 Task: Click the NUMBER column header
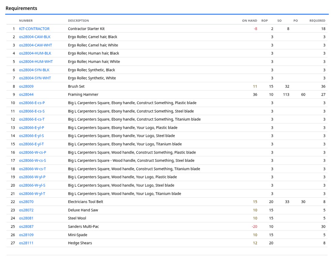[x=26, y=21]
